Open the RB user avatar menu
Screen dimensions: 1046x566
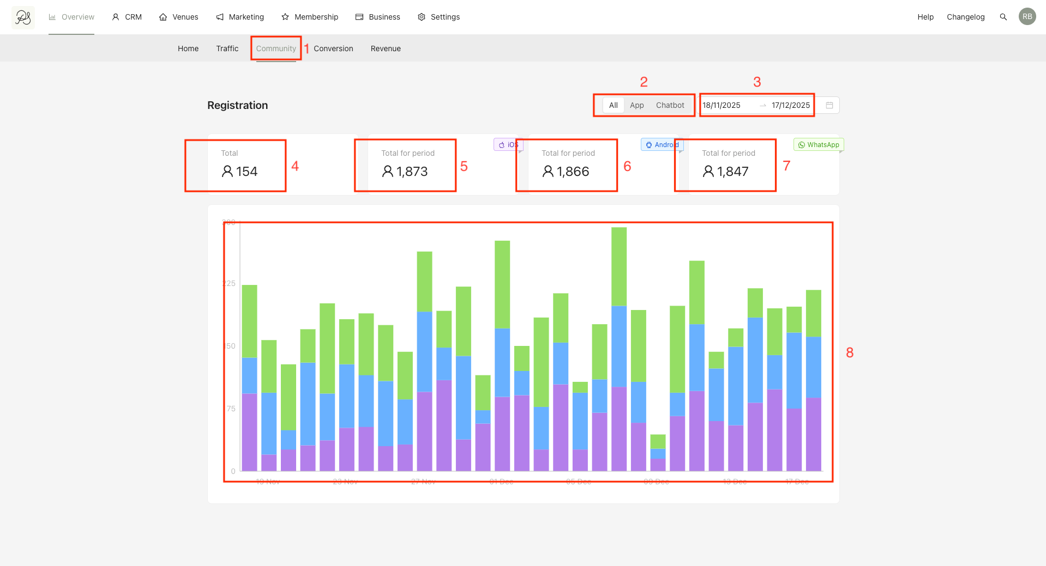pyautogui.click(x=1027, y=16)
